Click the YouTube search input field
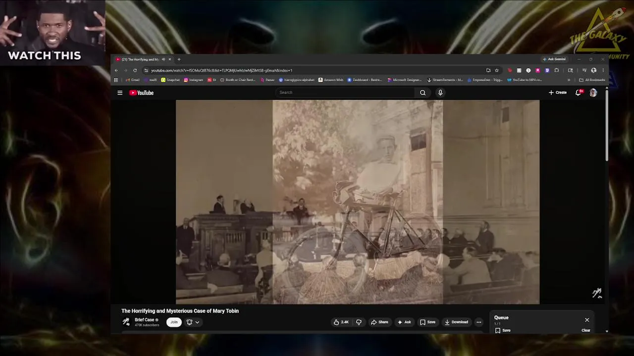 click(x=345, y=92)
